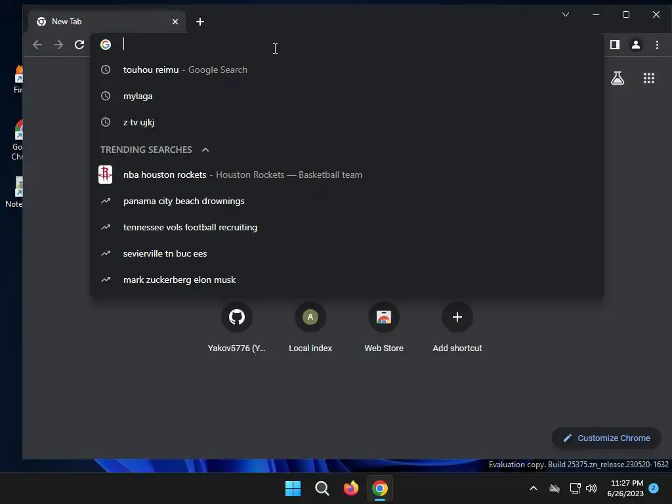Open the Google apps grid
This screenshot has width=672, height=504.
point(649,78)
